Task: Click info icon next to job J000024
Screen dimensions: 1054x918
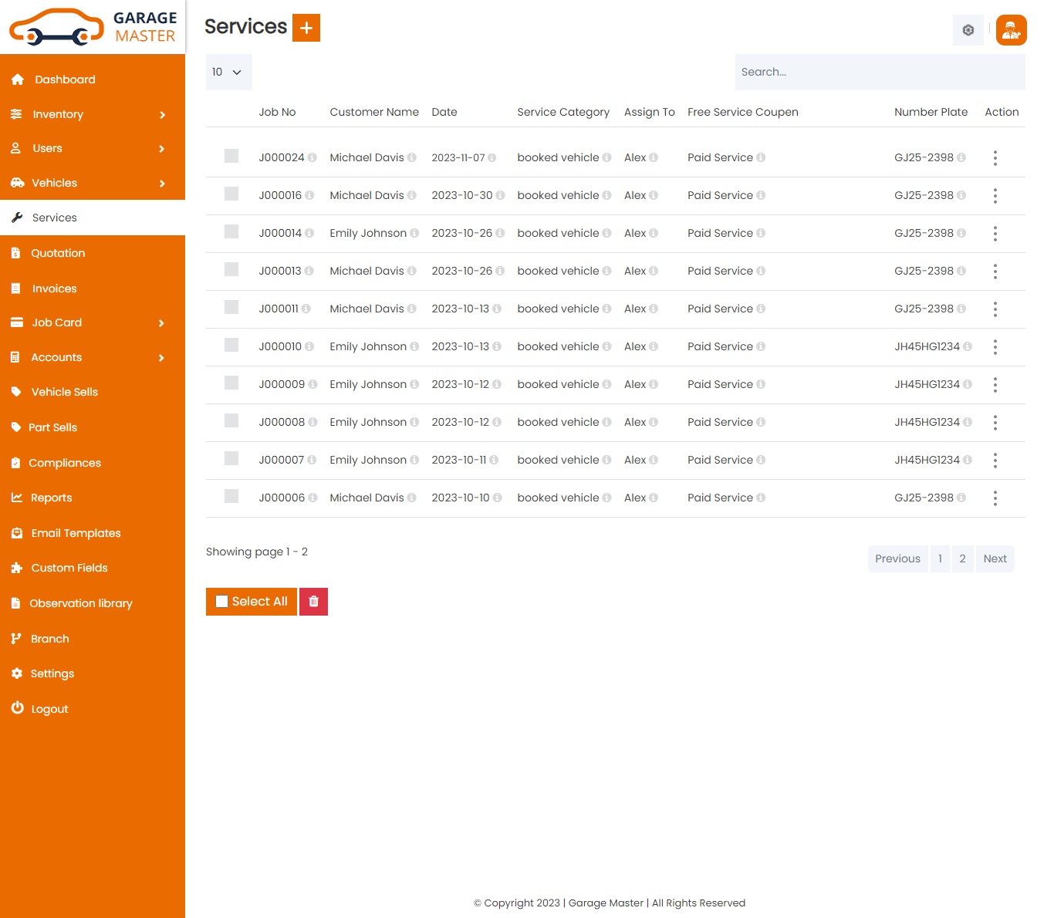Action: 312,157
